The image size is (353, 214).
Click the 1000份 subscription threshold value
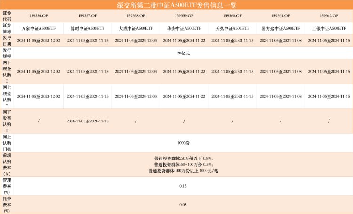(183, 143)
